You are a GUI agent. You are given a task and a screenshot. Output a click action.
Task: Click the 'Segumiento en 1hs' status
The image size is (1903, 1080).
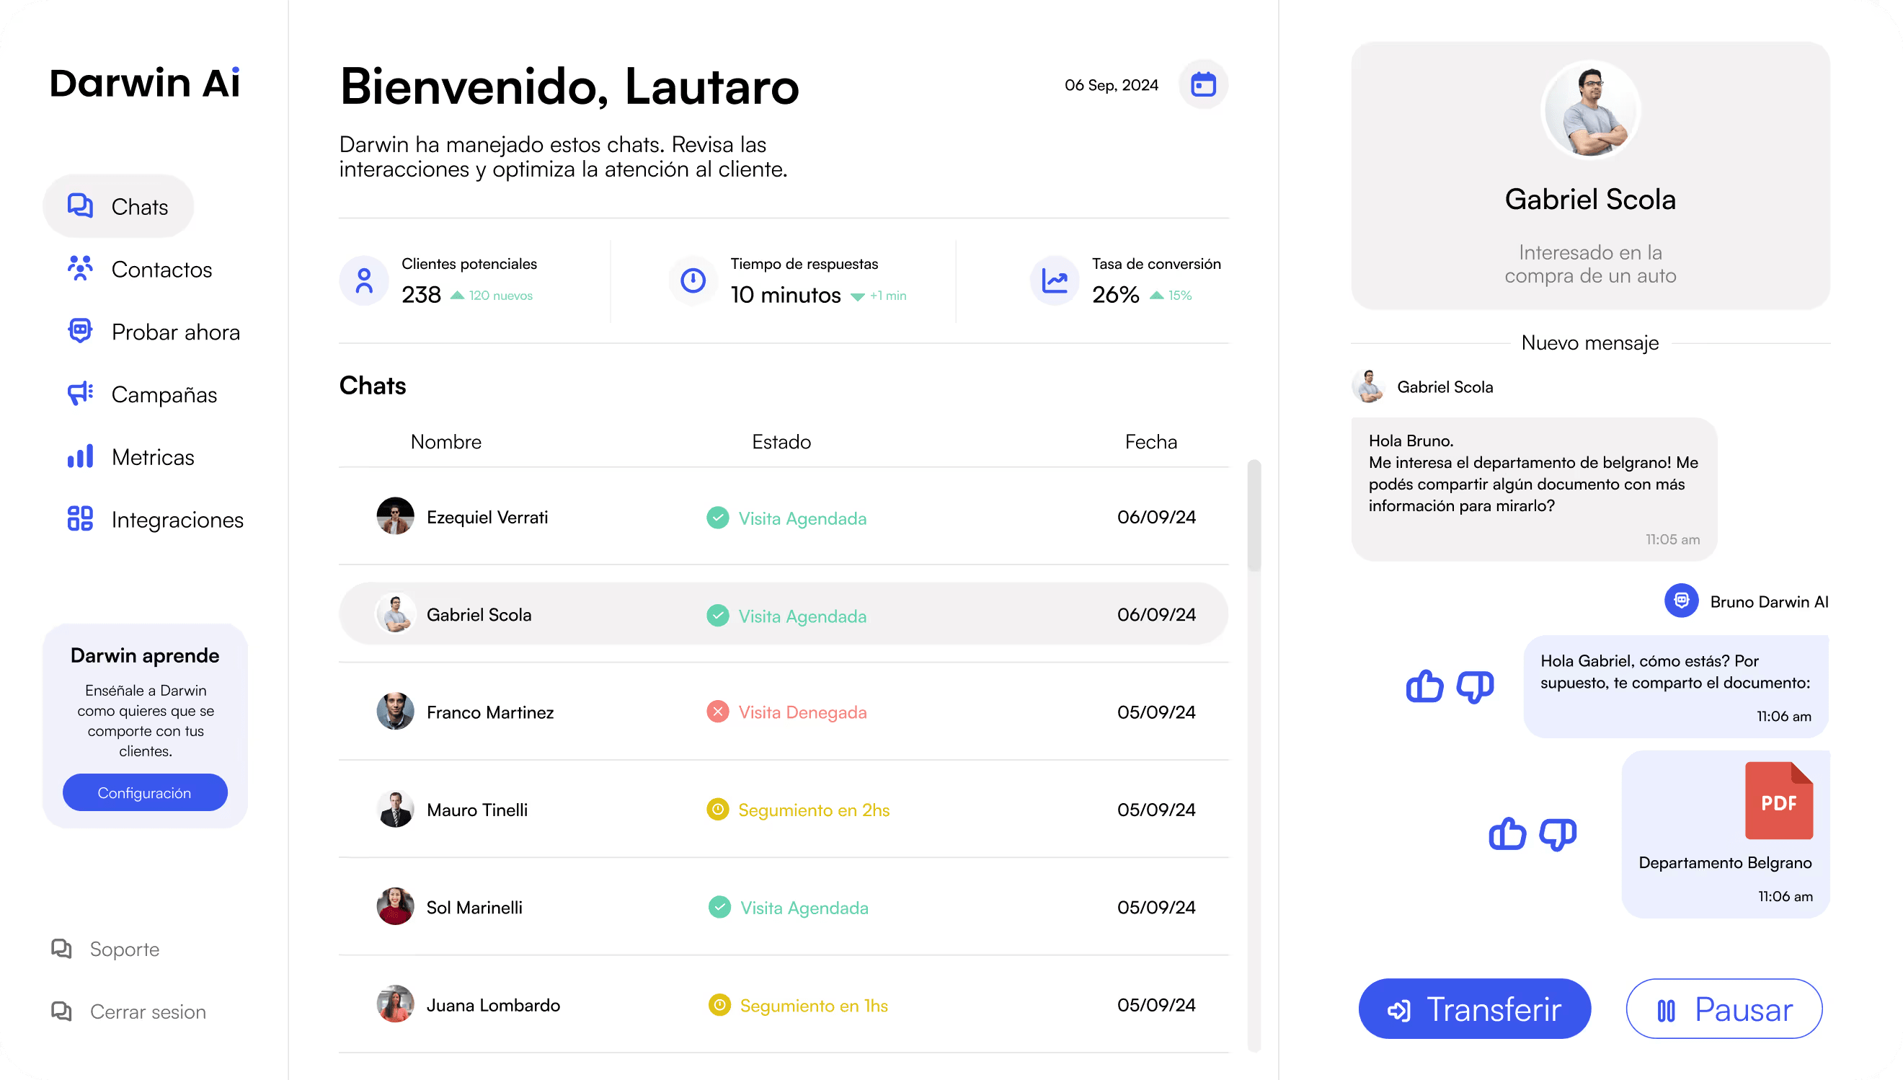(x=797, y=1005)
